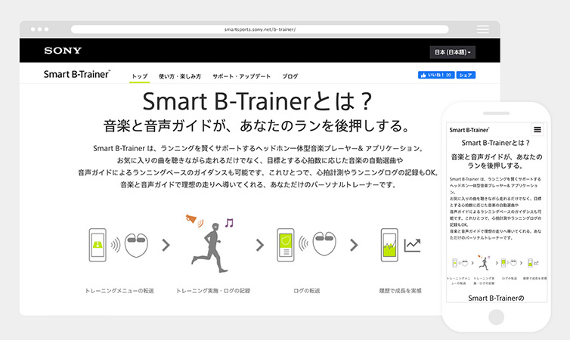Viewport: 570px width, 340px height.
Task: Click the Facebook いいね! like button
Action: pyautogui.click(x=436, y=75)
